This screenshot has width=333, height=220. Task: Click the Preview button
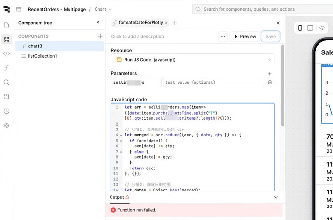tap(245, 37)
